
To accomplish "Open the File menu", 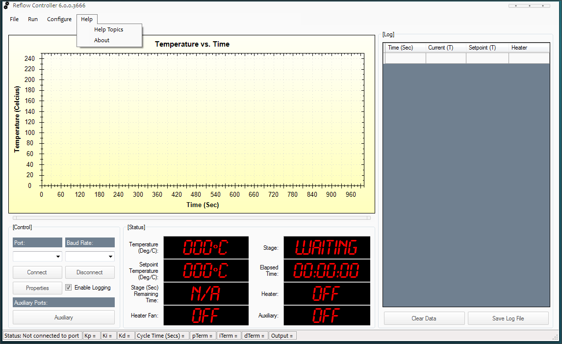I will coord(14,19).
